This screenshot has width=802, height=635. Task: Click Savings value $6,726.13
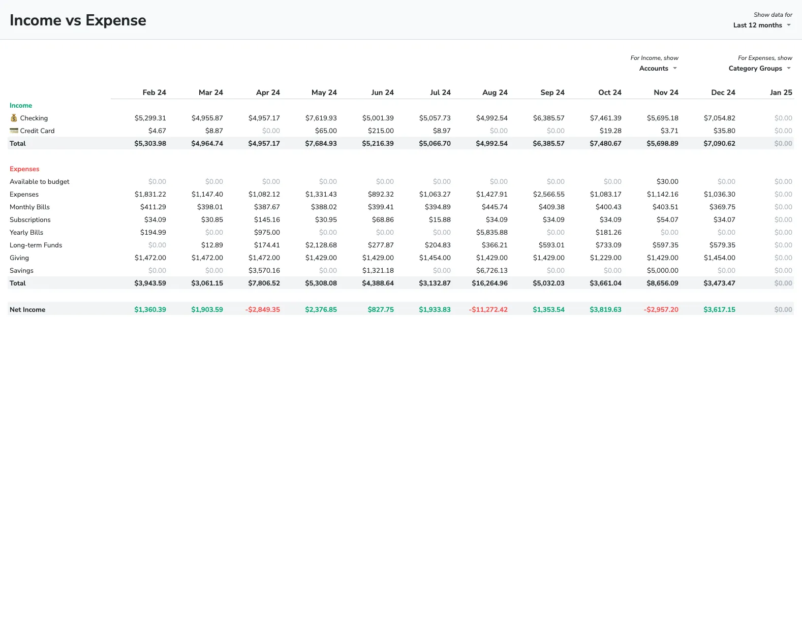click(x=492, y=271)
